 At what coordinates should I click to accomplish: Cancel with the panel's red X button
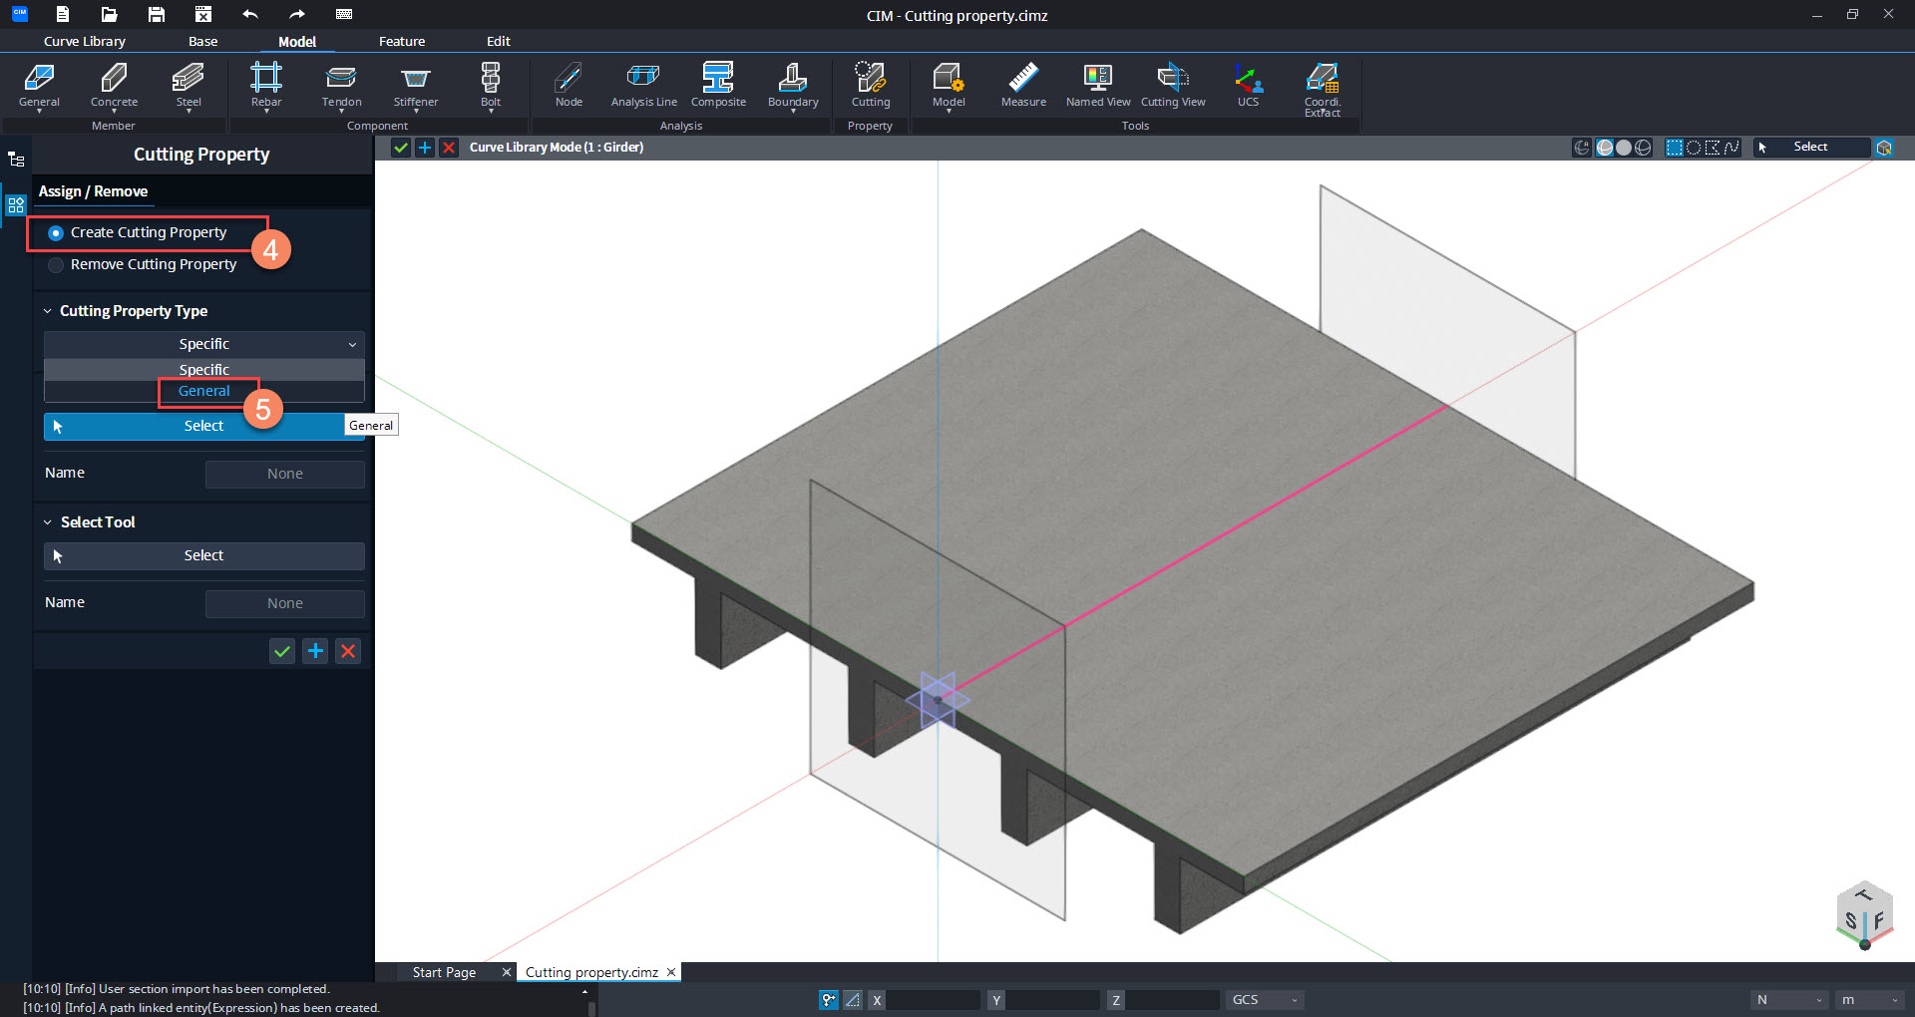coord(348,651)
